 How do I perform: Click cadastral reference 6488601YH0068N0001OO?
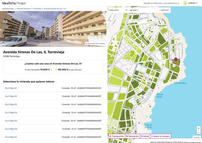pos(89,88)
